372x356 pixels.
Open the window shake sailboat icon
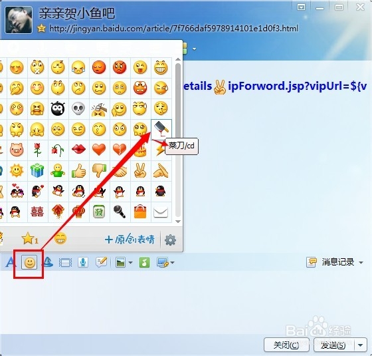48,262
